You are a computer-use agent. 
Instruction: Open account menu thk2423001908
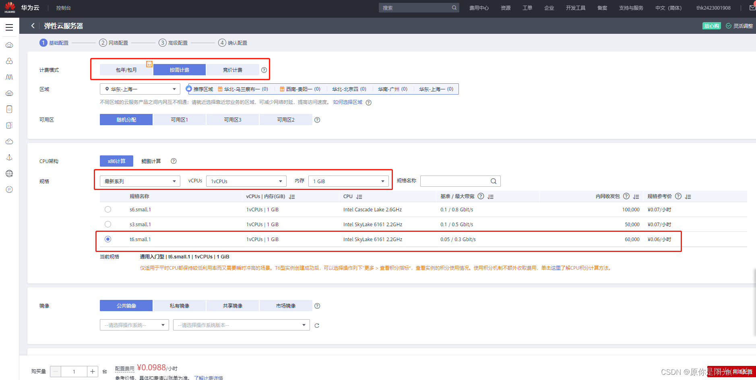click(x=713, y=8)
